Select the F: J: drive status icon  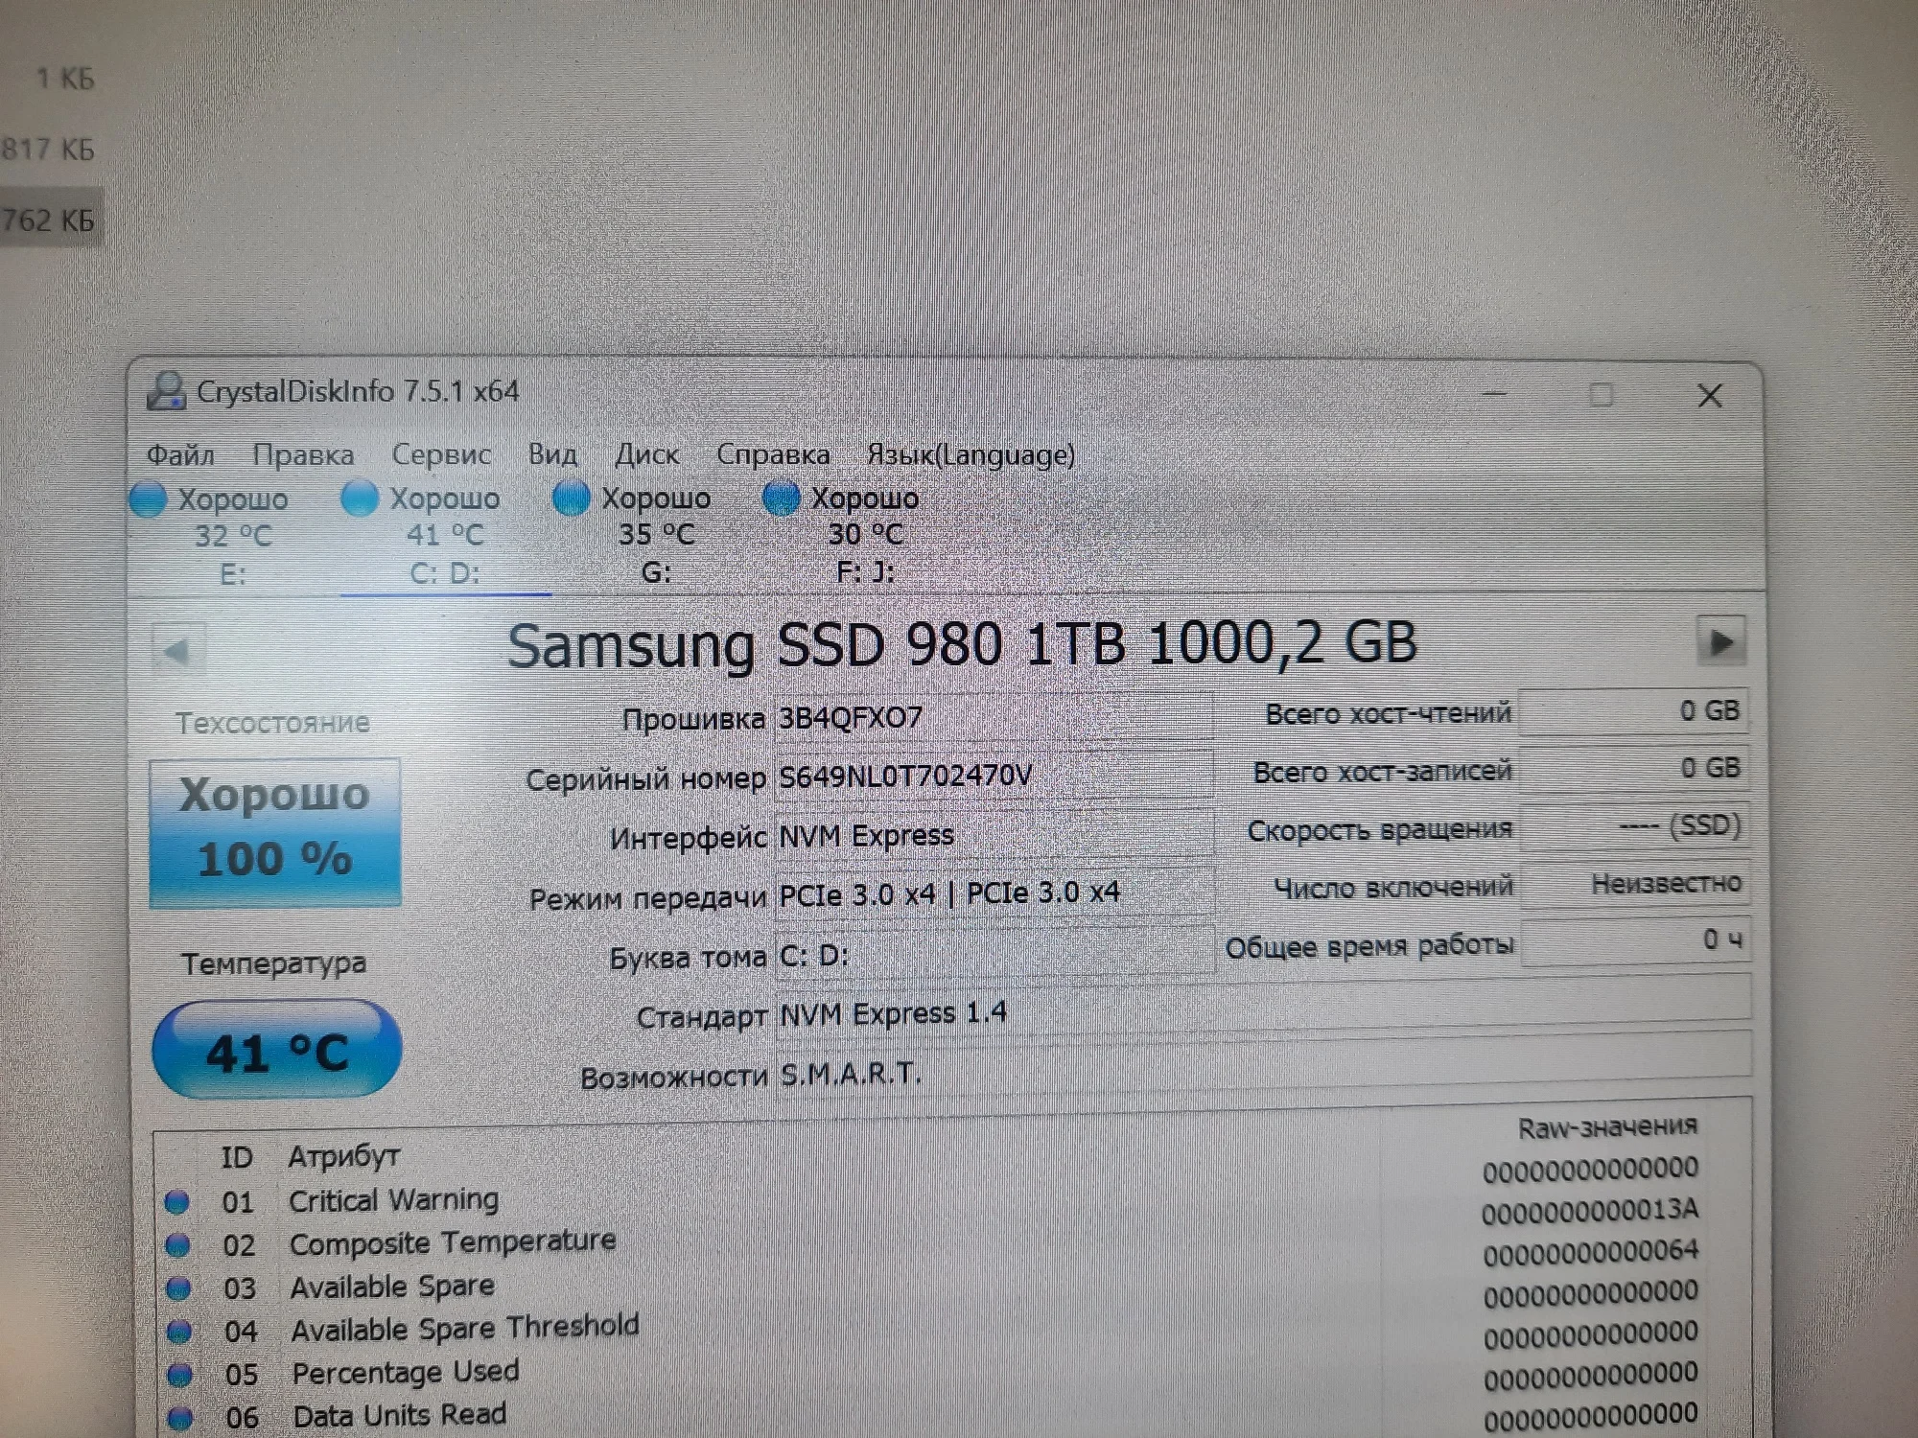(781, 498)
